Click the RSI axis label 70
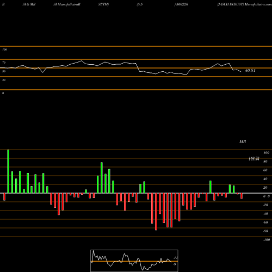The width and height of the screenshot is (272, 272). click(4, 63)
